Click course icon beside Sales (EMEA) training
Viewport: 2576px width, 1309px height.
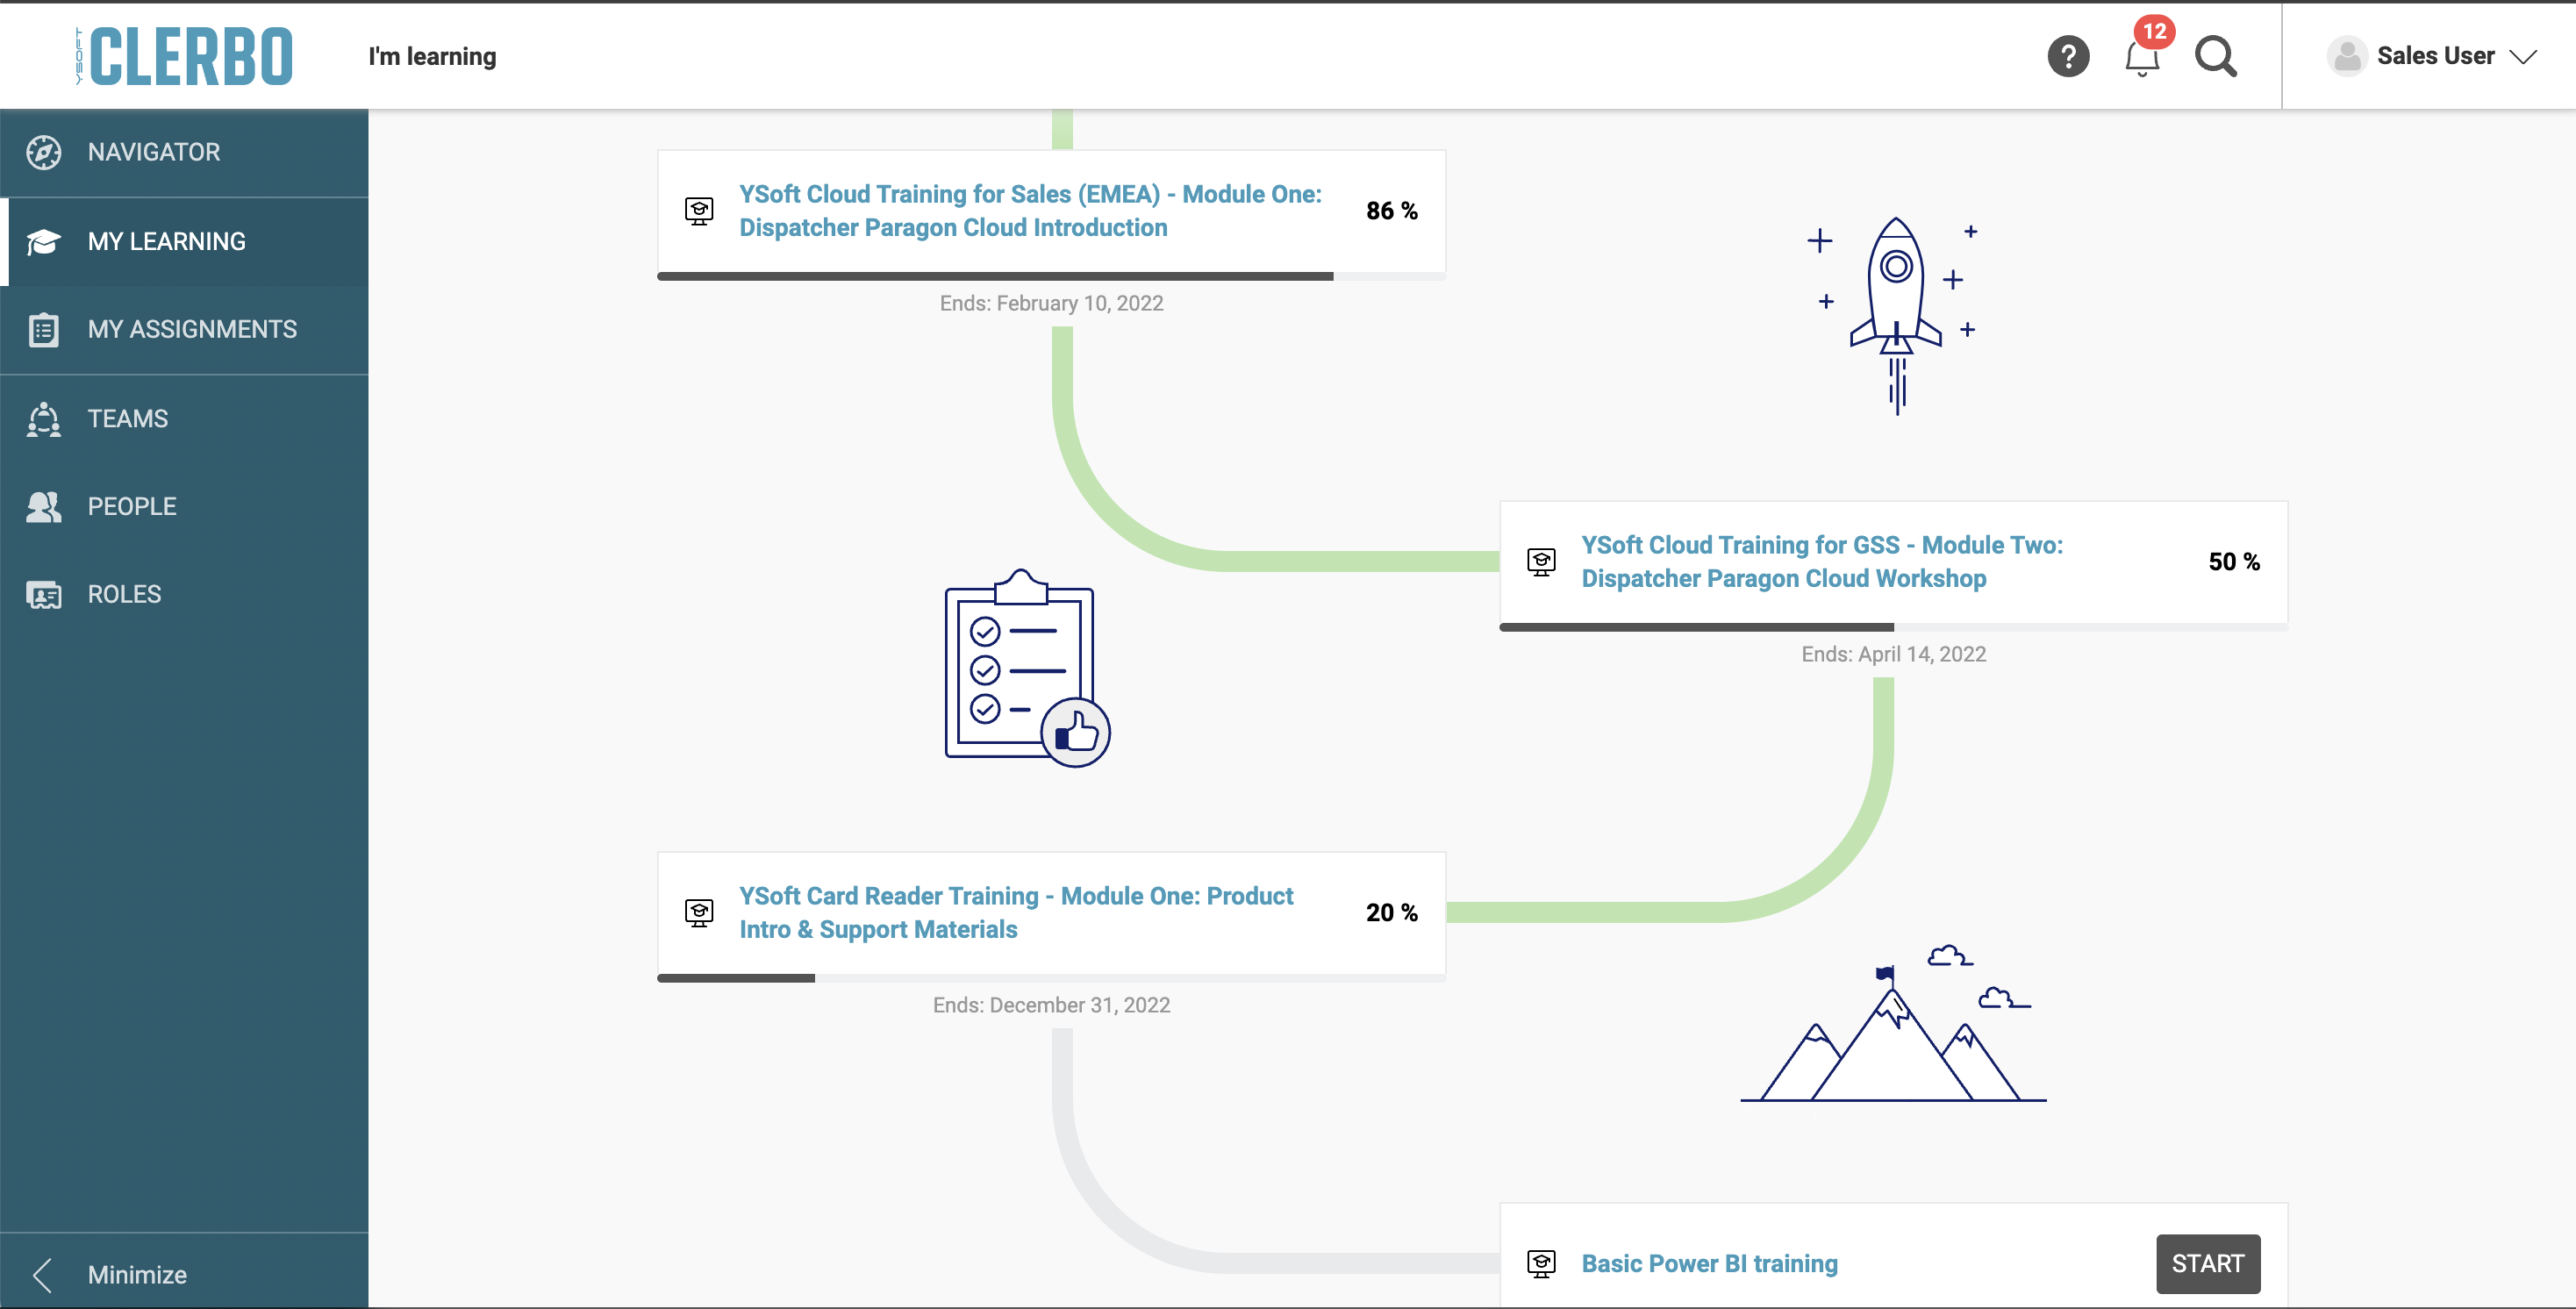click(x=699, y=211)
